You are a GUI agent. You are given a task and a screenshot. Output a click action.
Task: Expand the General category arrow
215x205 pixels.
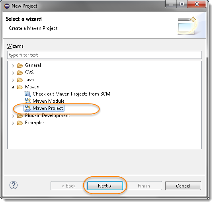[13, 66]
